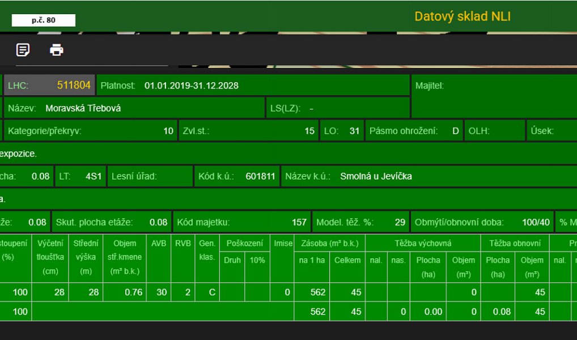The height and width of the screenshot is (340, 577).
Task: Click the OLH field label
Action: pyautogui.click(x=479, y=131)
